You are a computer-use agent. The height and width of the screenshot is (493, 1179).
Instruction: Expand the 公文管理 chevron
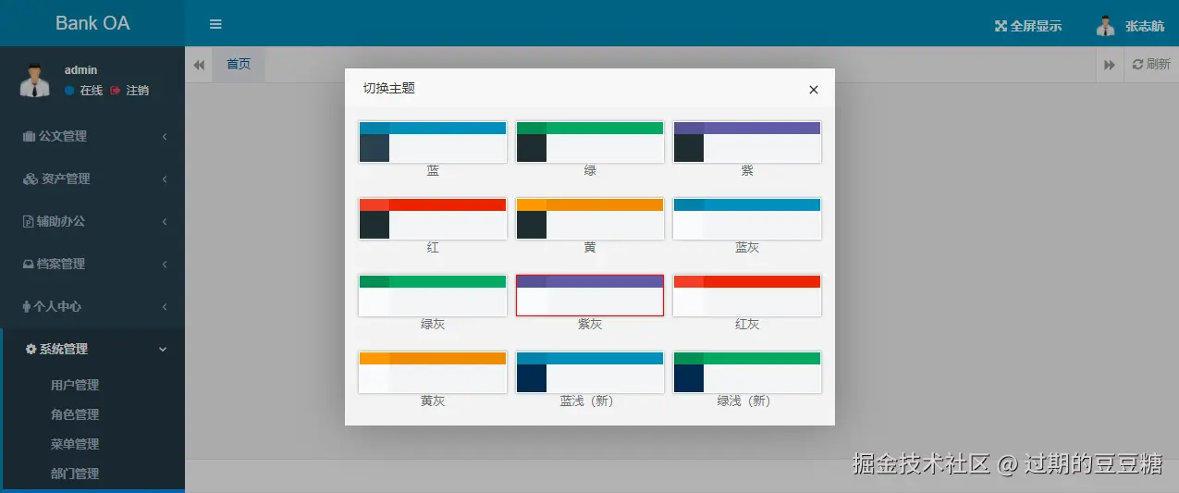164,136
